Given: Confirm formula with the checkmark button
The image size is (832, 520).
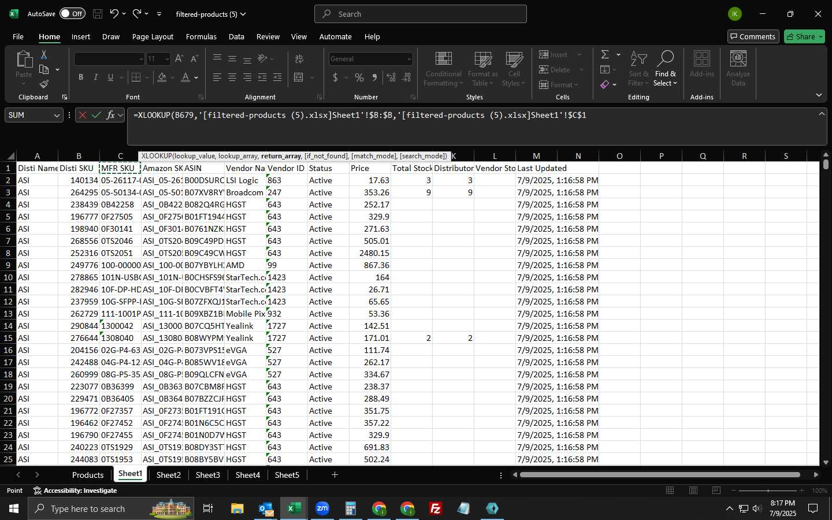Looking at the screenshot, I should click(96, 115).
